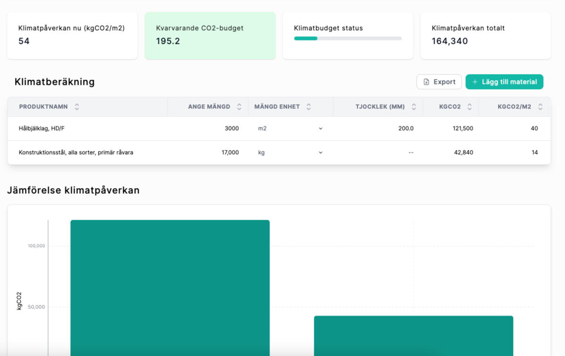
Task: Sort by KGCO2 column using arrows icon
Action: [470, 107]
